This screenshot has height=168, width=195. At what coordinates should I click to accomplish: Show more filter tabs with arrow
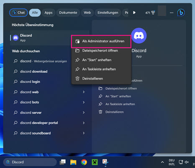134,13
